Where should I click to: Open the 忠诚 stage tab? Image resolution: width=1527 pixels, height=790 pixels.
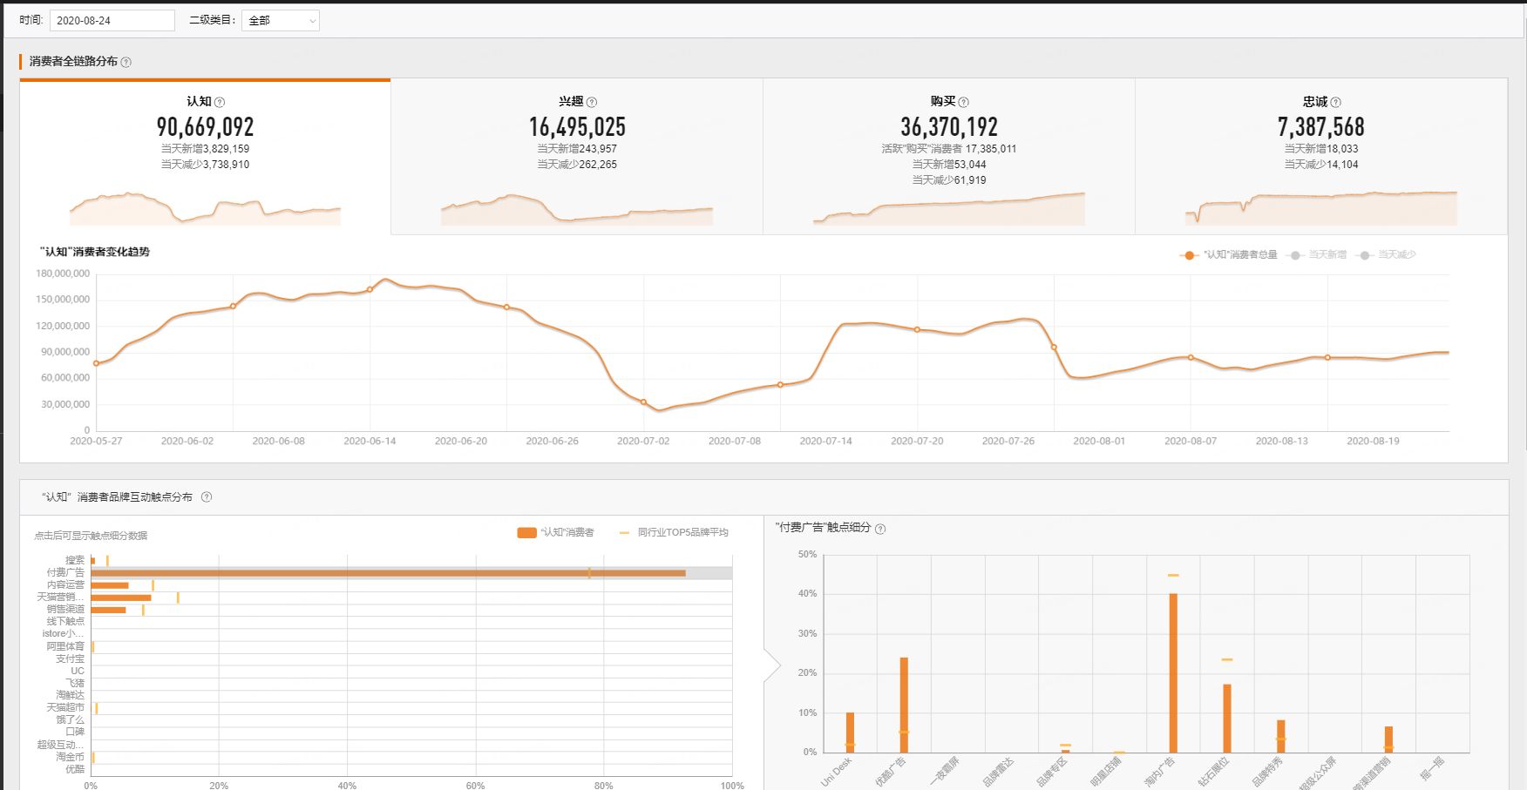tap(1320, 157)
